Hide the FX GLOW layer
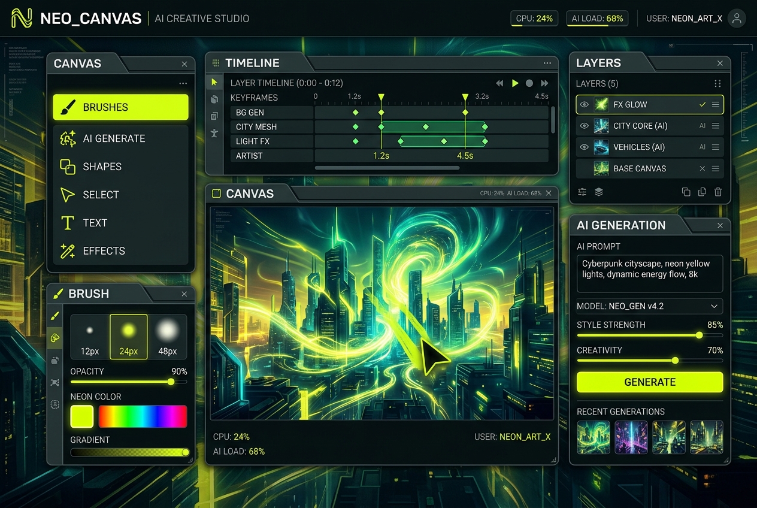757x508 pixels. (x=585, y=105)
